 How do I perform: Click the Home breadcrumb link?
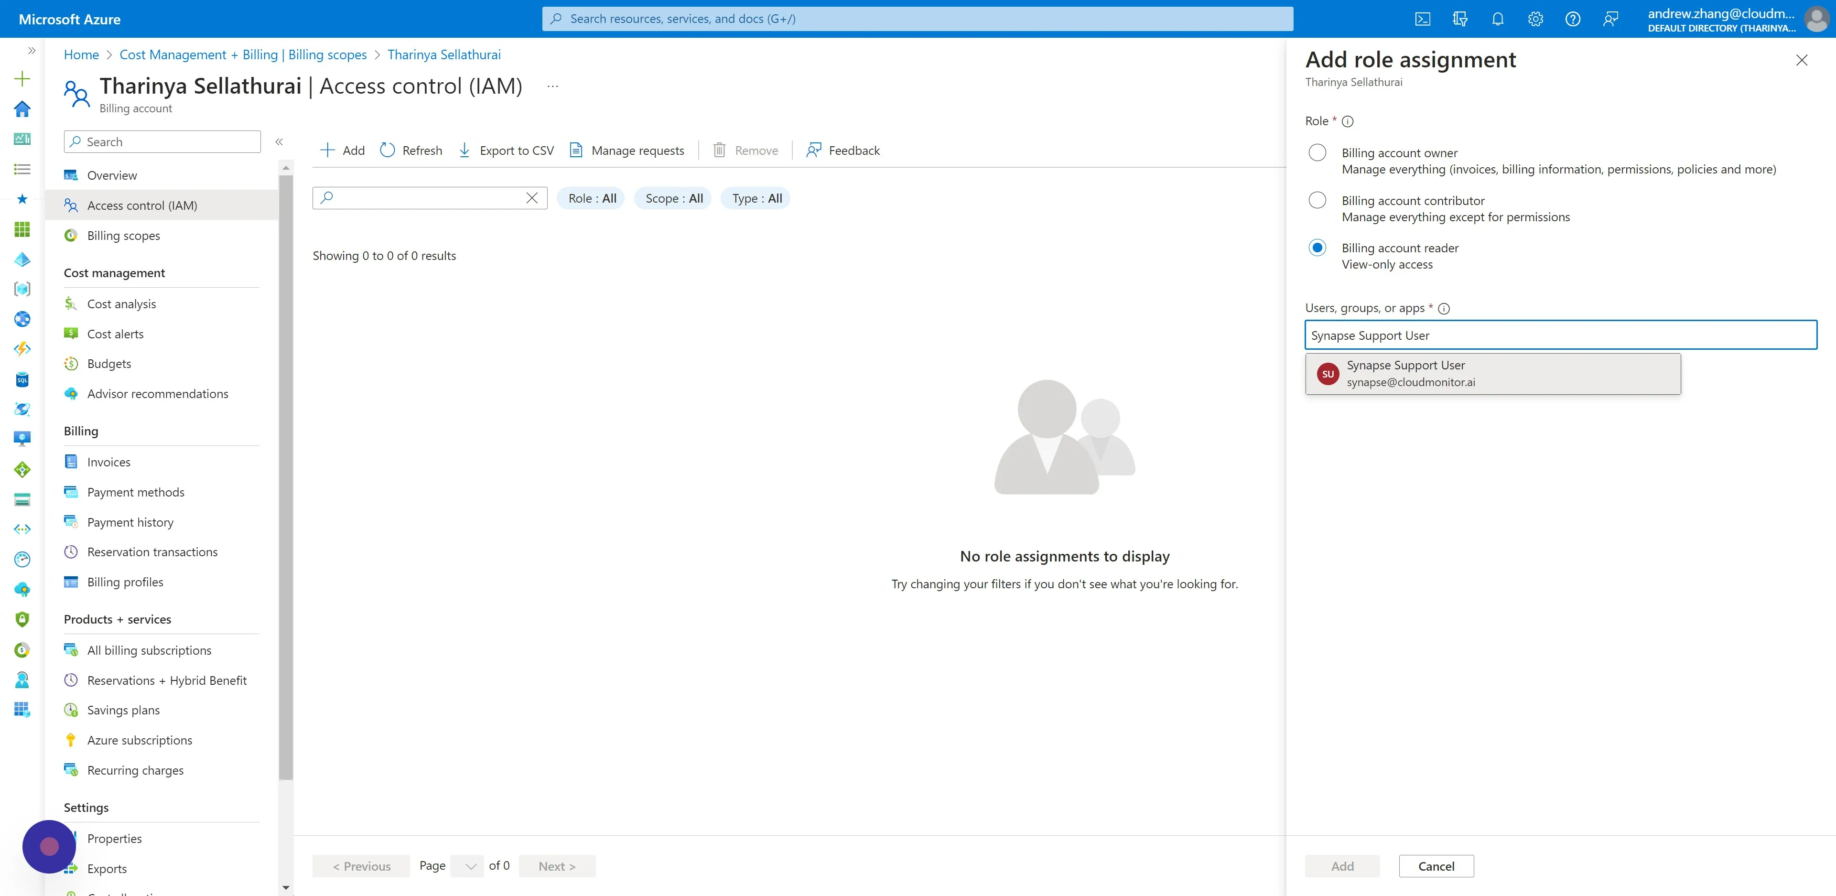pyautogui.click(x=81, y=55)
